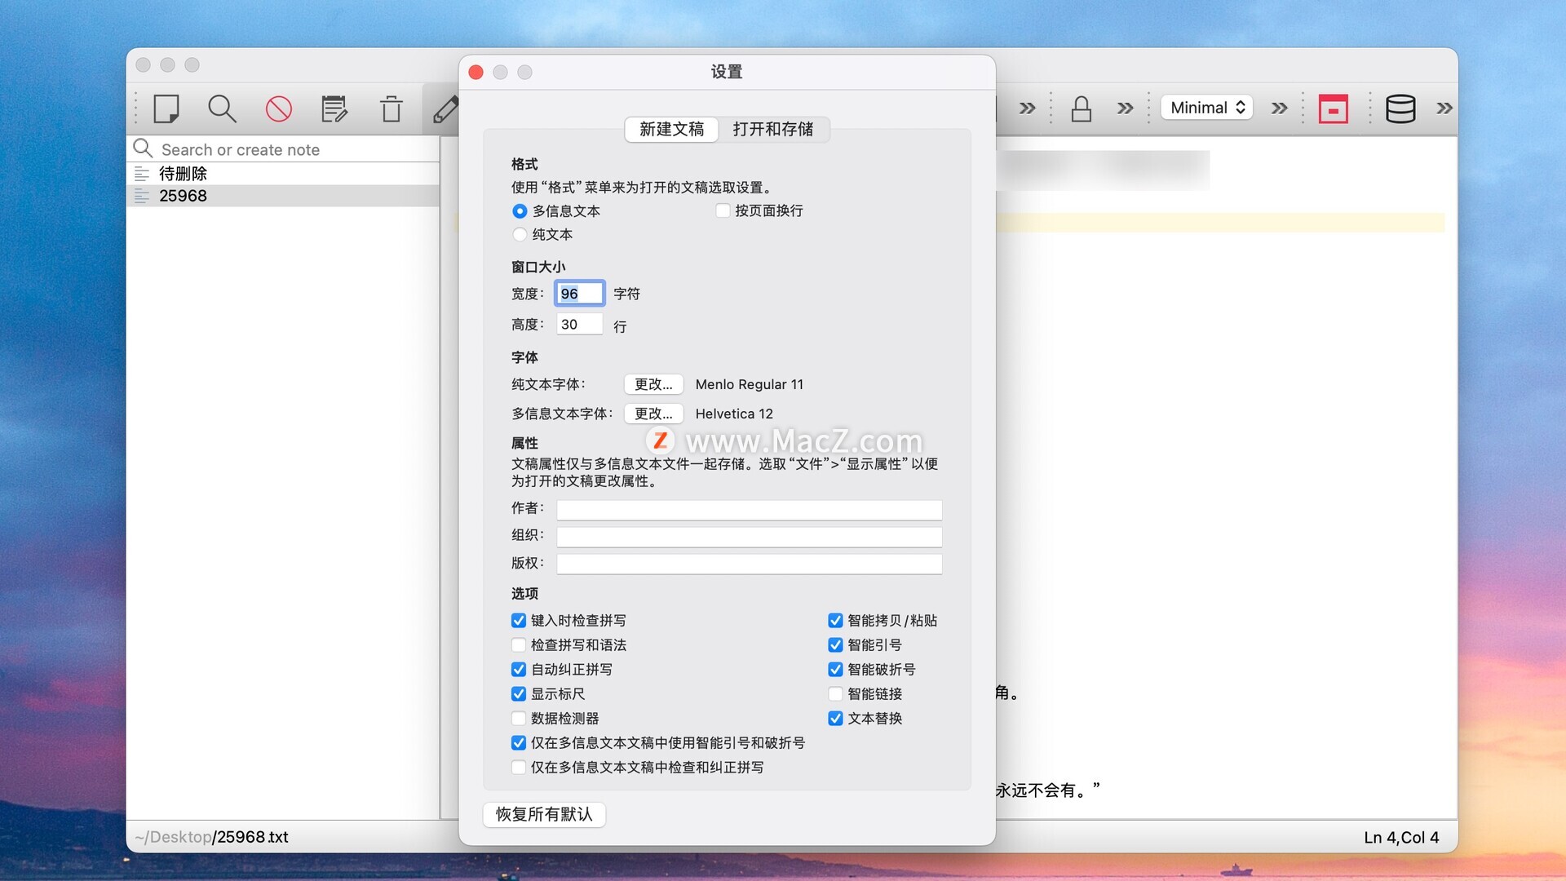Viewport: 1566px width, 881px height.
Task: Click the new note icon in toolbar
Action: point(166,108)
